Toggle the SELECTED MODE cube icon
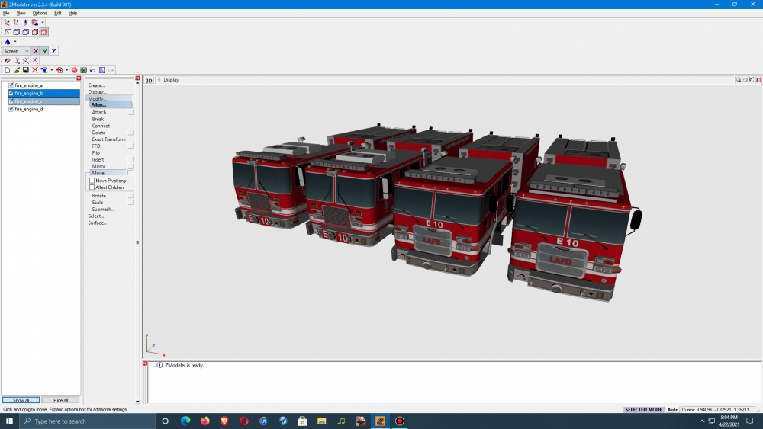Image resolution: width=763 pixels, height=429 pixels. [x=44, y=32]
